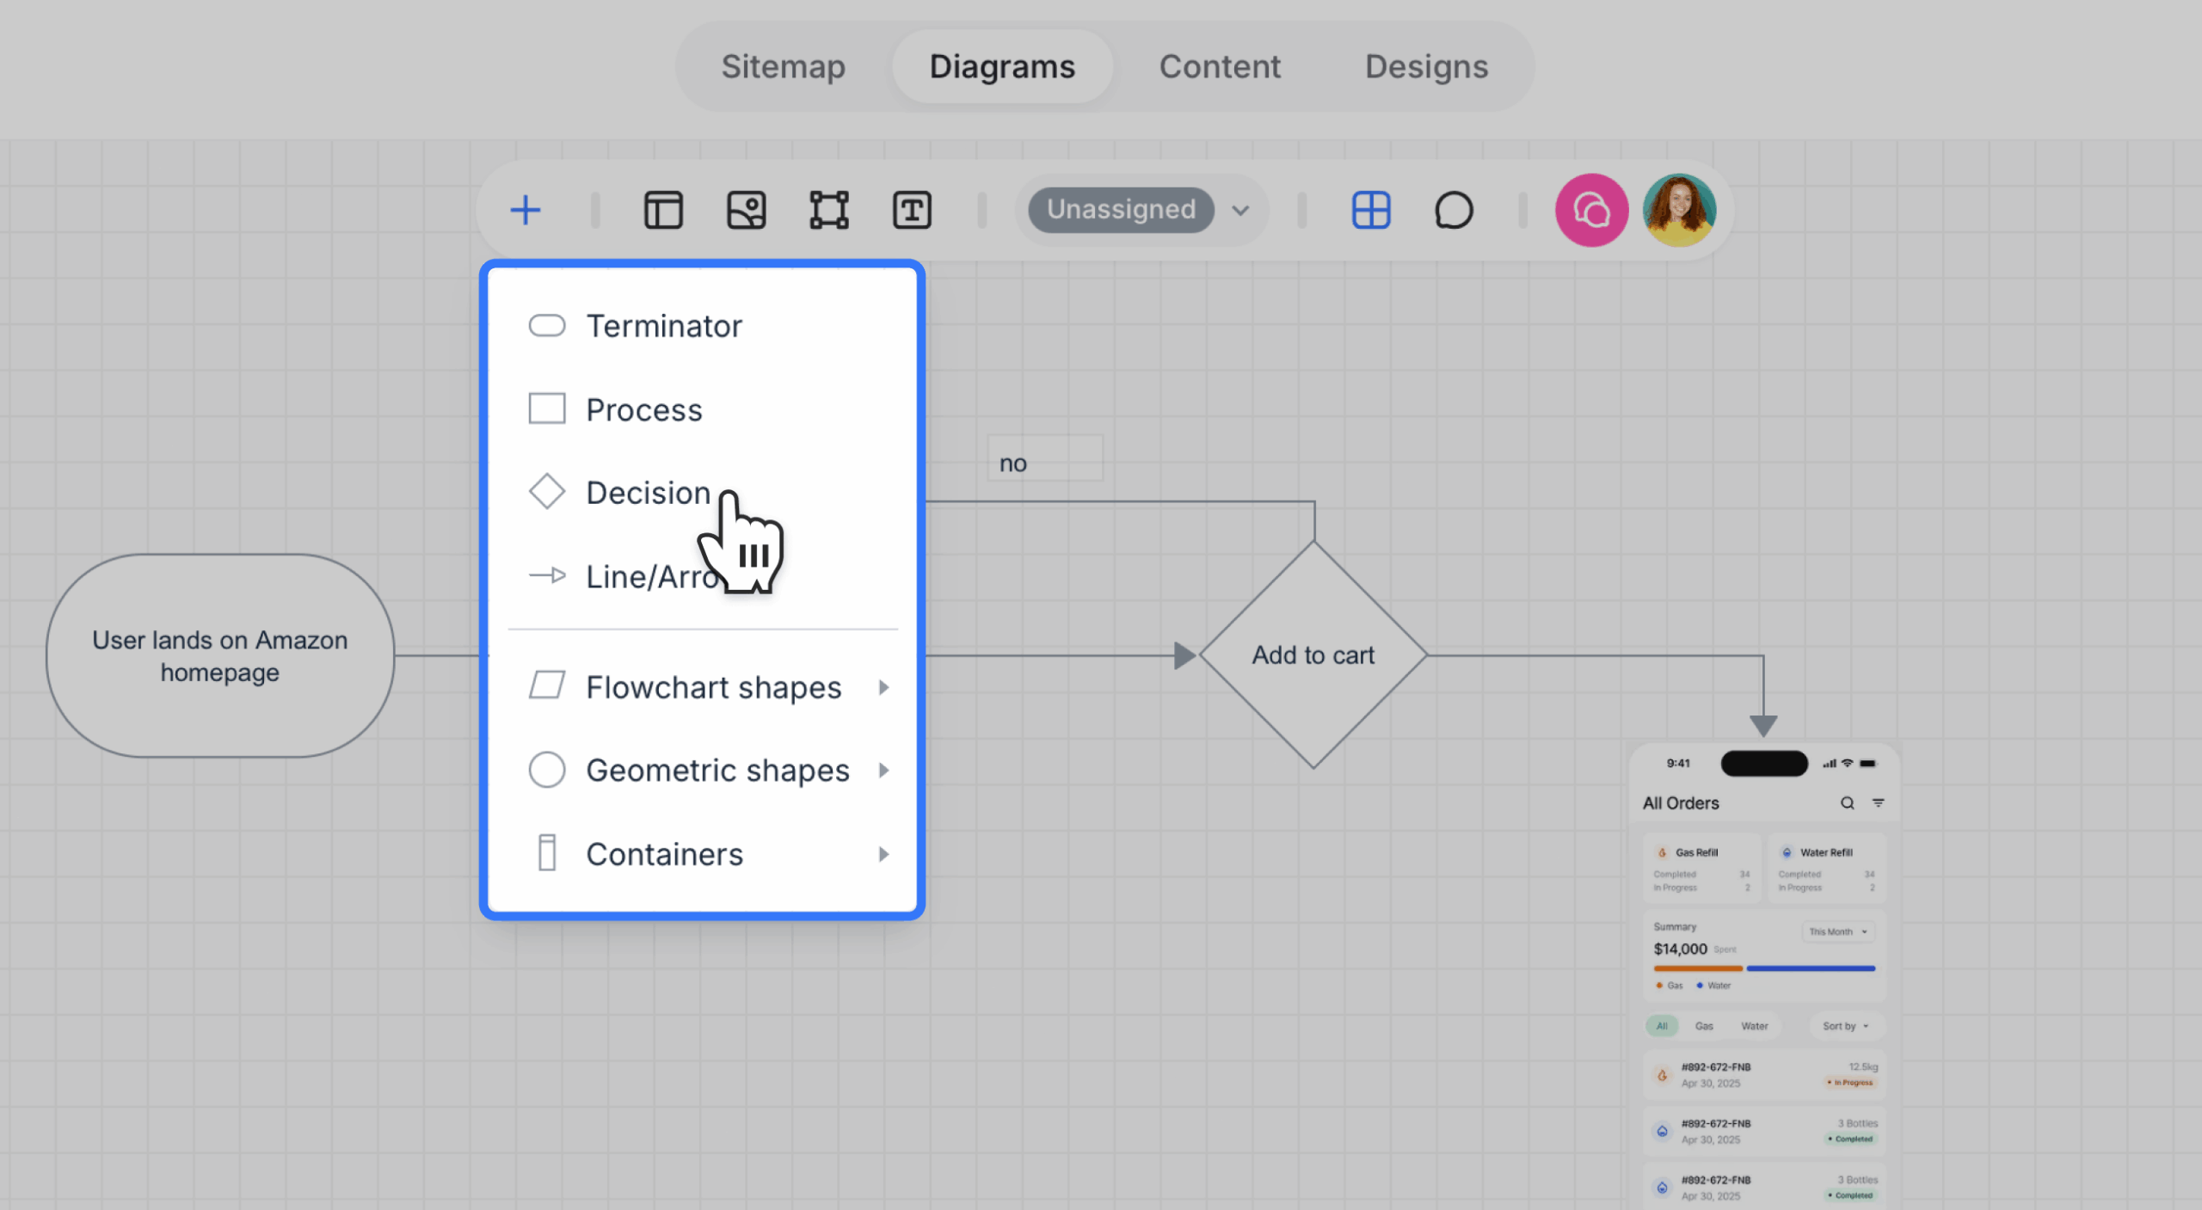Choose Decision from the shape menu
The height and width of the screenshot is (1210, 2202).
[x=702, y=493]
